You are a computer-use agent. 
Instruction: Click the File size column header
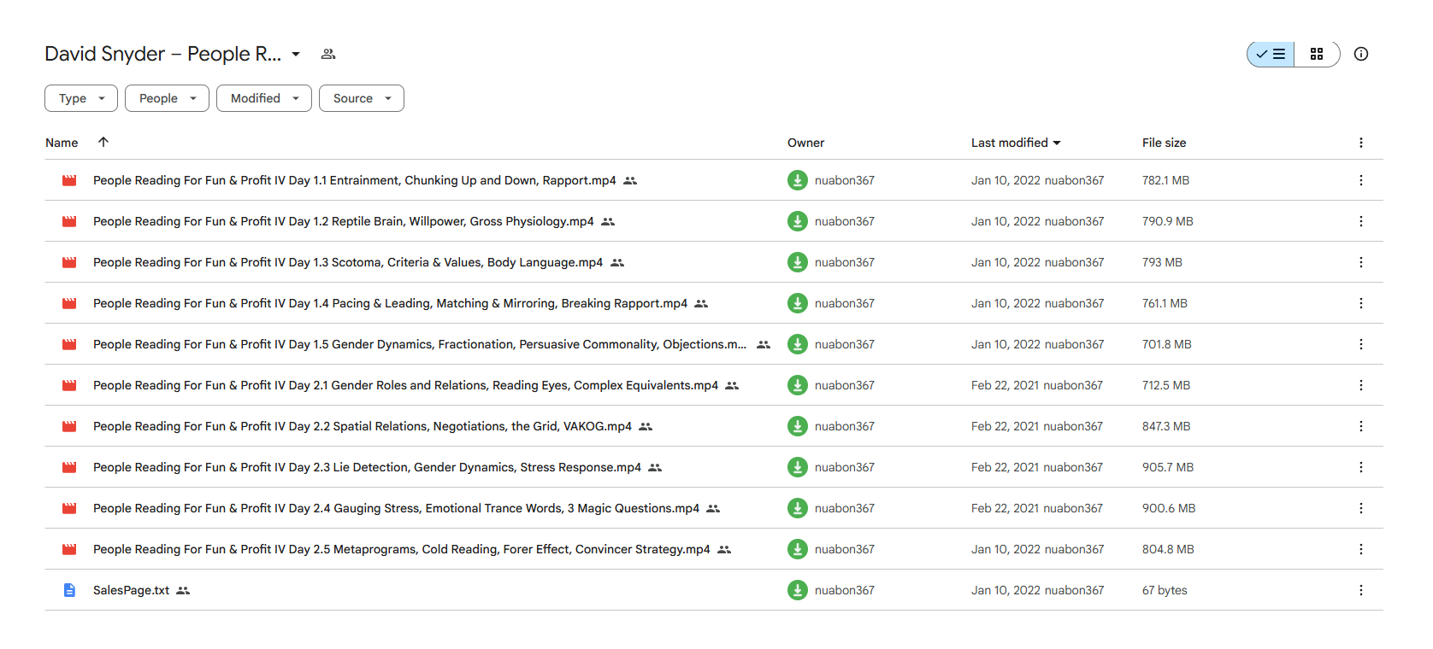click(x=1164, y=143)
